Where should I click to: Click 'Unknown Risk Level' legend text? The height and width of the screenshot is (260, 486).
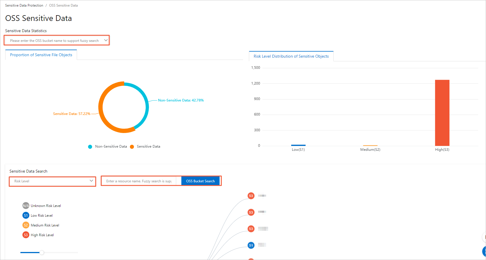46,206
